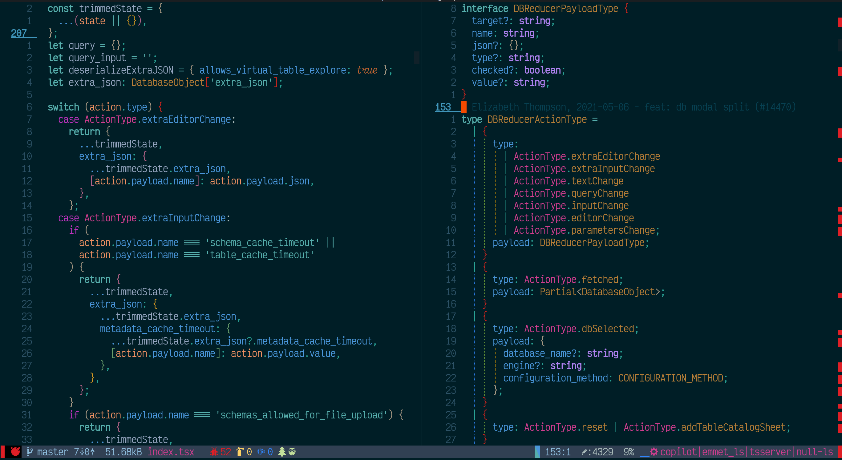Click the blue hints icon before 0

(x=261, y=452)
